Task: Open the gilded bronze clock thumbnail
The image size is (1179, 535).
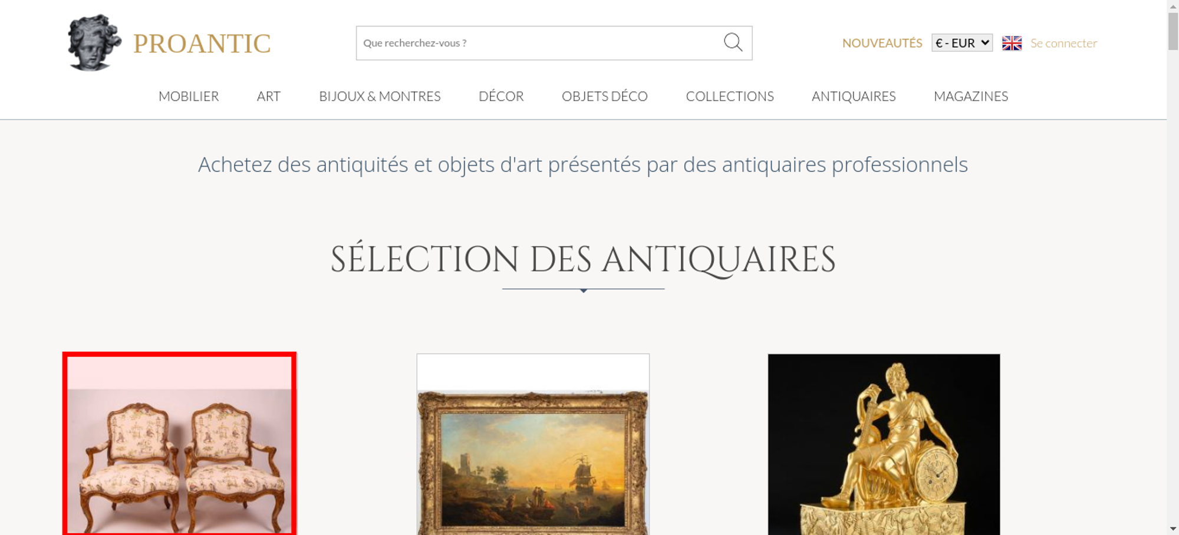Action: pyautogui.click(x=884, y=444)
